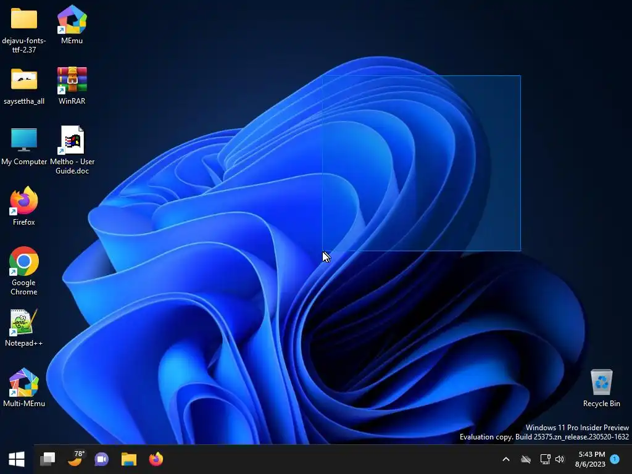Open network status tray icon
Viewport: 632px width, 474px height.
[x=545, y=459]
